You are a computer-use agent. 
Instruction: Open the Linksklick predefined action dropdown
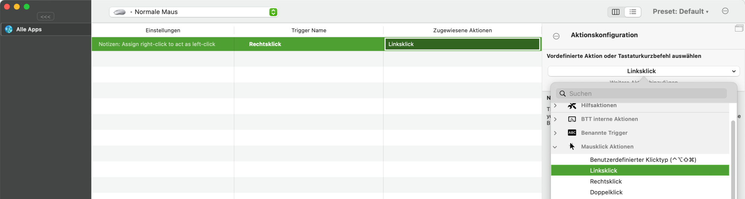pyautogui.click(x=643, y=71)
